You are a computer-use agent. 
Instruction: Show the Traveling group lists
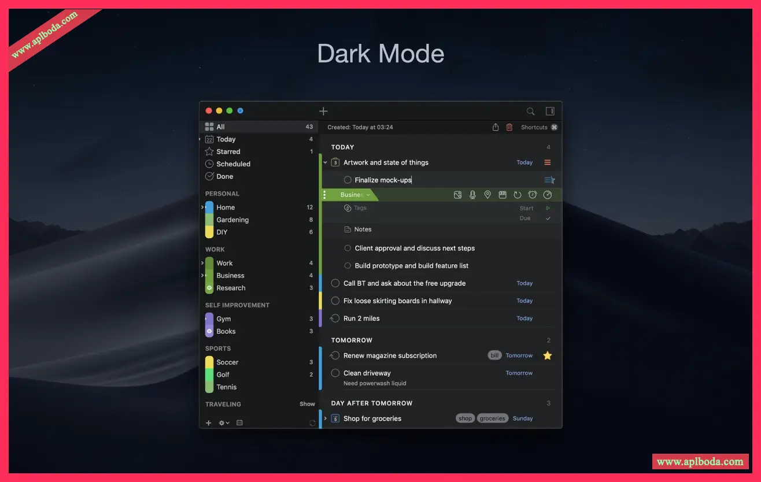[307, 404]
